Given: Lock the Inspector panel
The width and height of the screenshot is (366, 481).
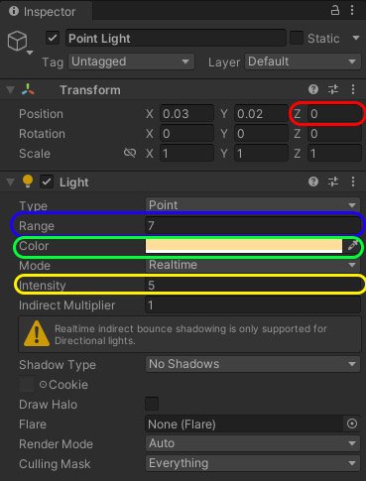Looking at the screenshot, I should 335,11.
